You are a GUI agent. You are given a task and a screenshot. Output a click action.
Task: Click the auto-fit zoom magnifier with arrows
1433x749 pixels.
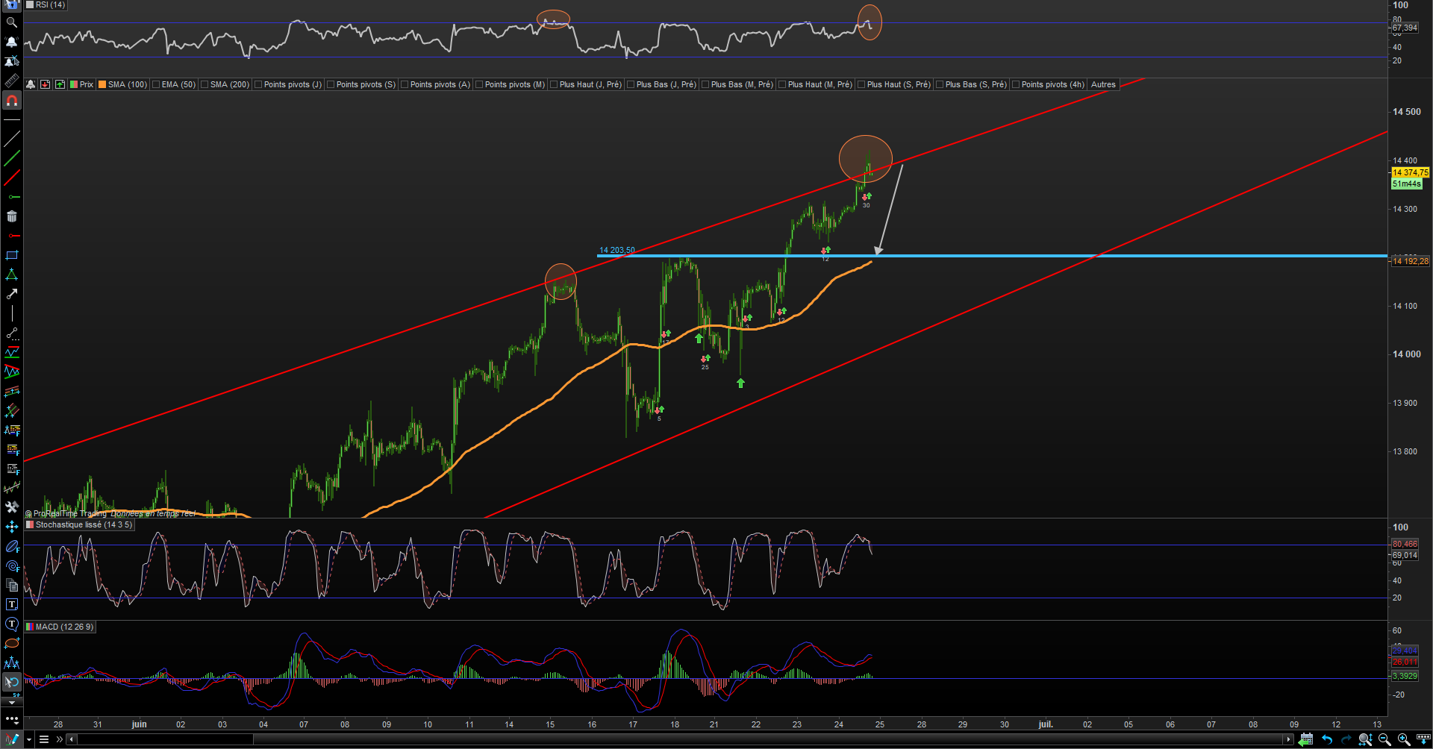click(x=1365, y=739)
